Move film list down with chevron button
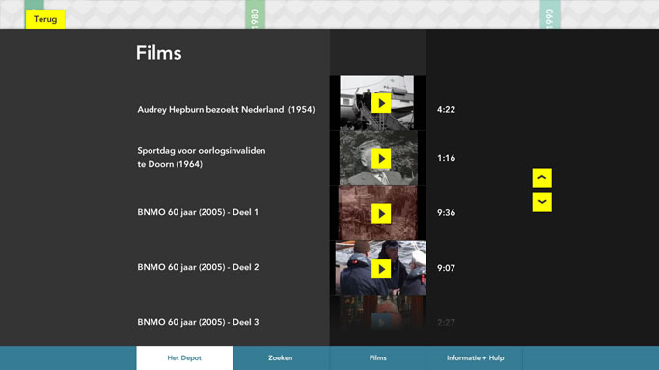Viewport: 659px width, 370px height. (x=541, y=202)
